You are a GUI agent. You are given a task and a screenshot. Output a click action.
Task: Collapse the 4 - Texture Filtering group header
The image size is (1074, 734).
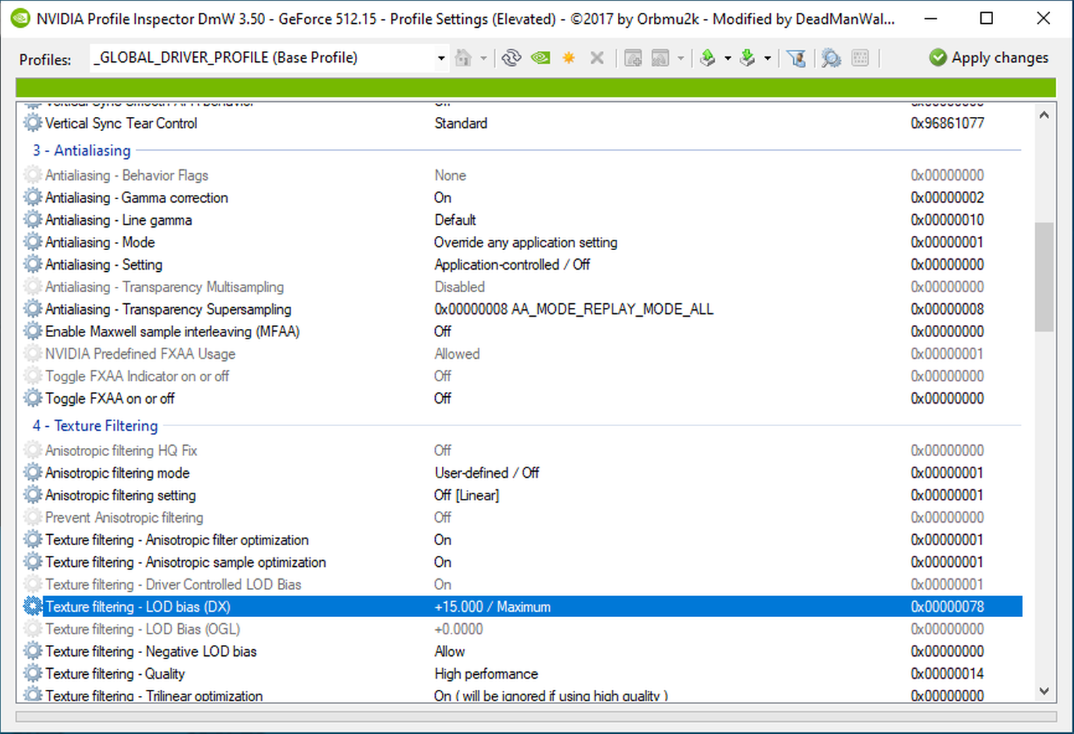pos(95,425)
